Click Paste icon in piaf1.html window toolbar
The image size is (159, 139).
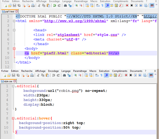tap(48, 6)
